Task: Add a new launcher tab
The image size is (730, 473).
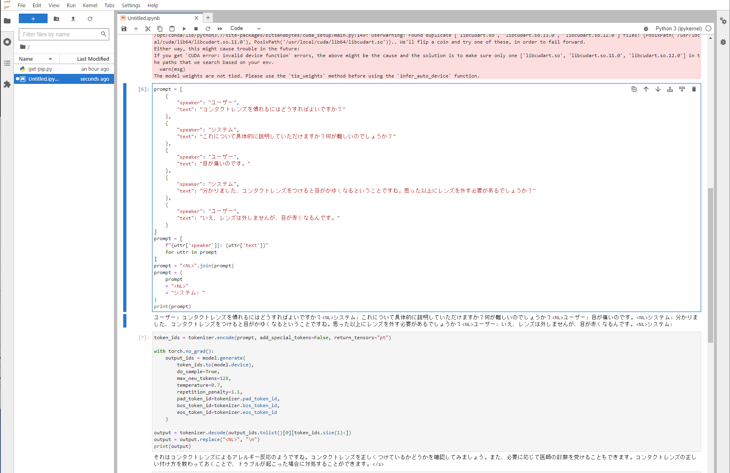Action: click(208, 18)
